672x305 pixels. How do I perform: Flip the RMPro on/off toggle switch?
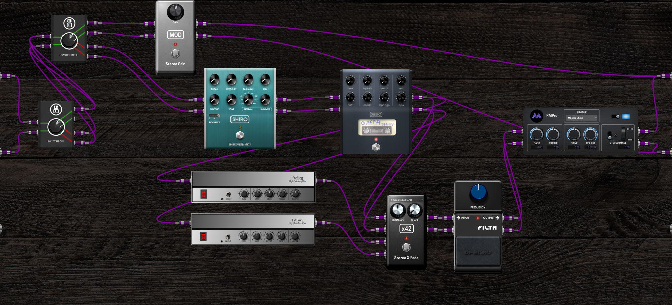pyautogui.click(x=615, y=116)
